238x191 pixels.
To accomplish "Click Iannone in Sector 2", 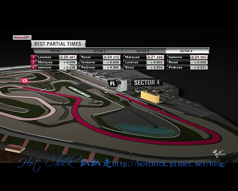I will click(88, 62).
